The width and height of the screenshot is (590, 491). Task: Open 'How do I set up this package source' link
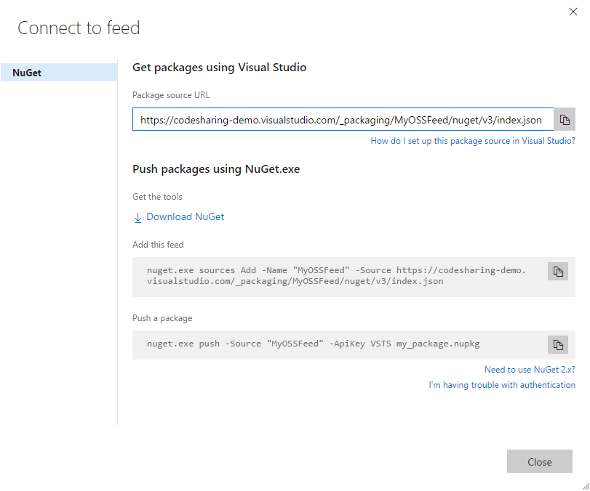[473, 141]
